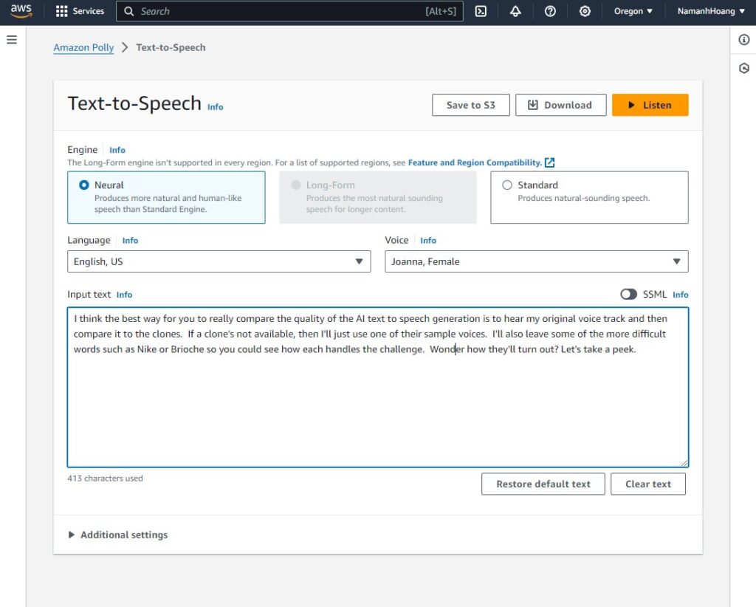The width and height of the screenshot is (756, 607).
Task: Click the '413 characters used' counter
Action: pos(105,479)
